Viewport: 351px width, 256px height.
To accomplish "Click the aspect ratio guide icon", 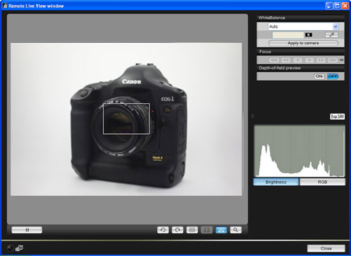I will [x=206, y=230].
